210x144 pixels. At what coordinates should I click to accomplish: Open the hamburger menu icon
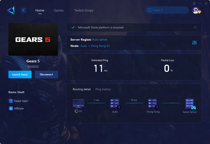tap(194, 3)
